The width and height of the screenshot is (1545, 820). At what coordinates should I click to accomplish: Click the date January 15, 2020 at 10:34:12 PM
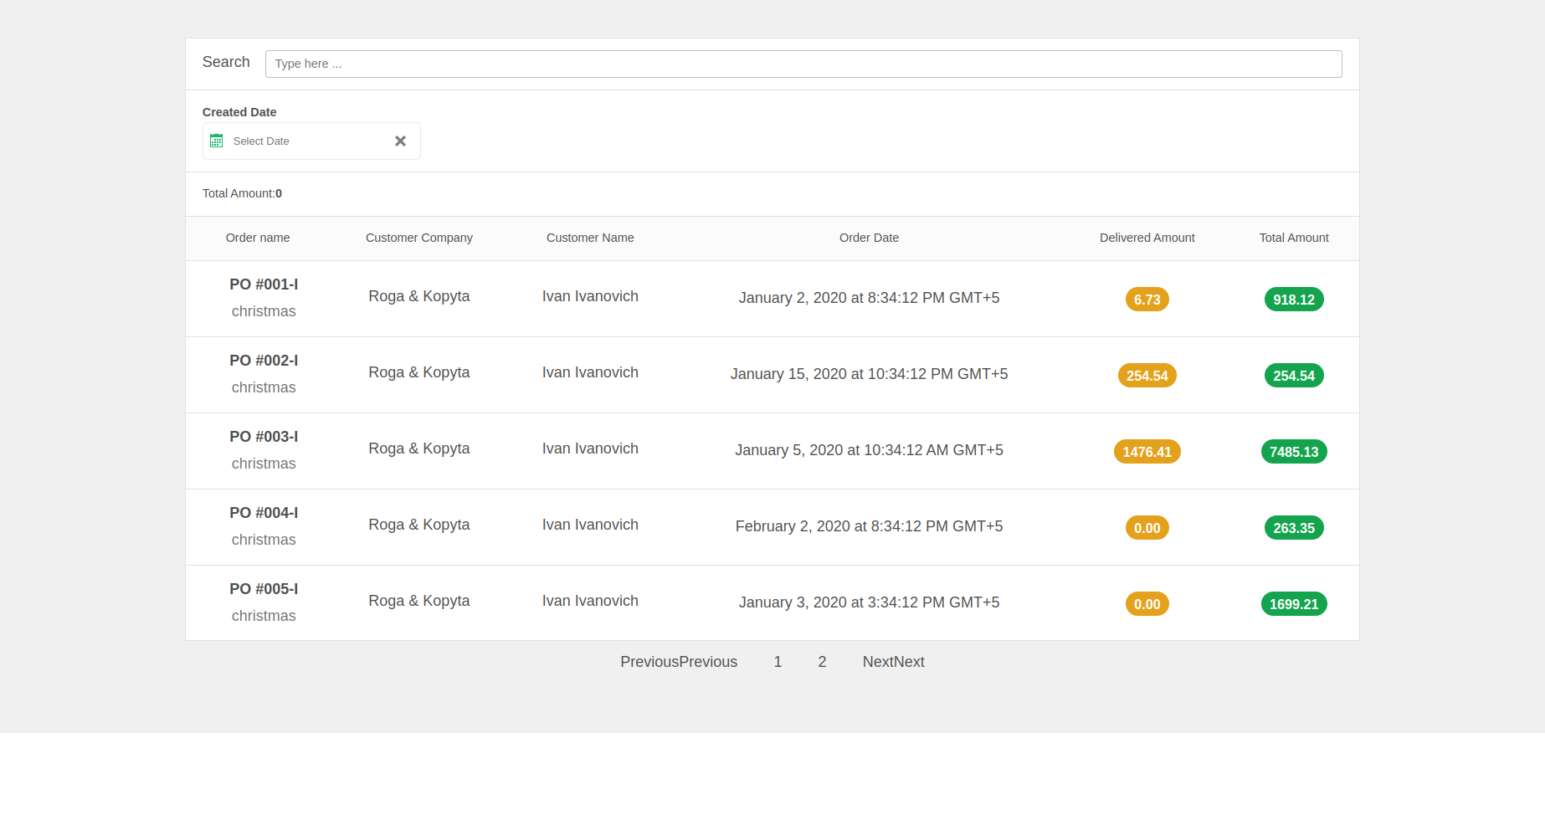pyautogui.click(x=869, y=374)
